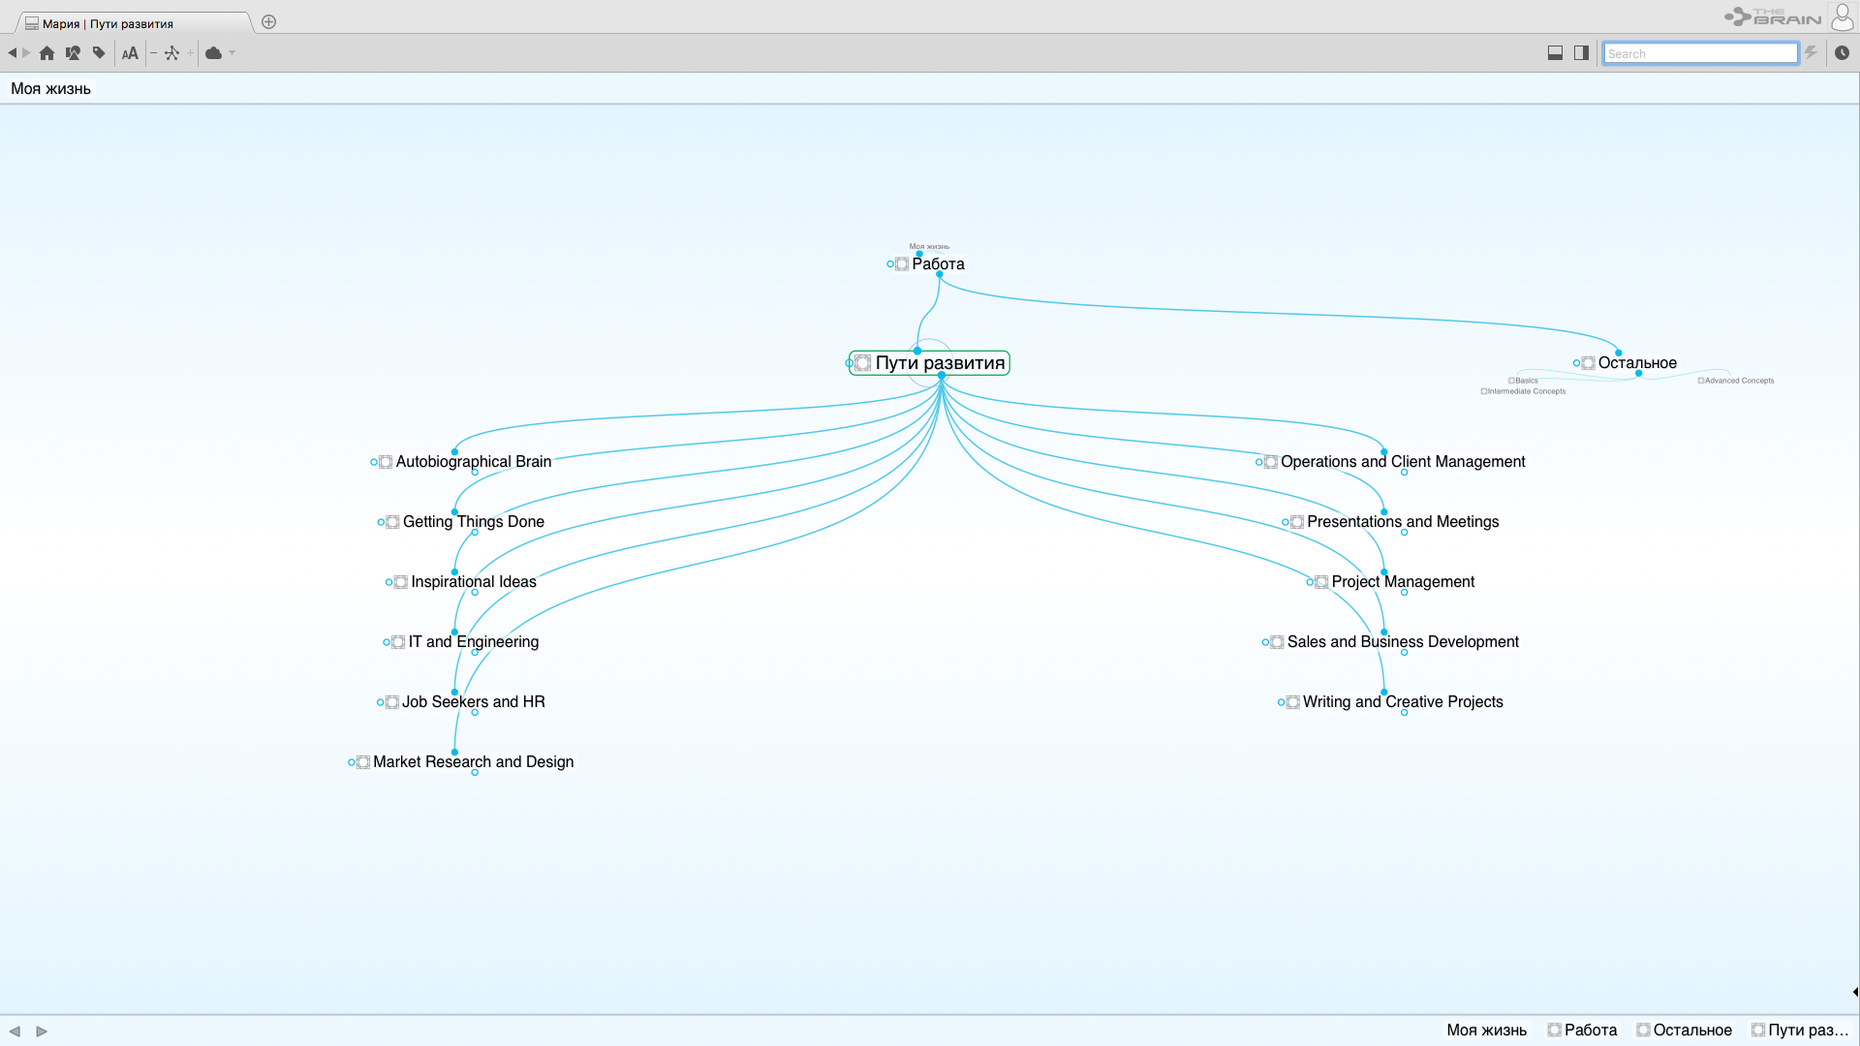Viewport: 1860px width, 1046px height.
Task: Click Моя жизнь in the bottom history bar
Action: click(x=1486, y=1031)
